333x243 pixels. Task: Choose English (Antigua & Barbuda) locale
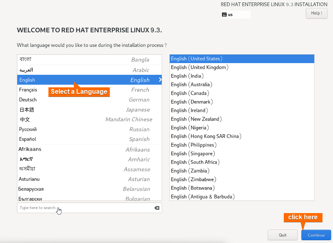[x=242, y=197]
